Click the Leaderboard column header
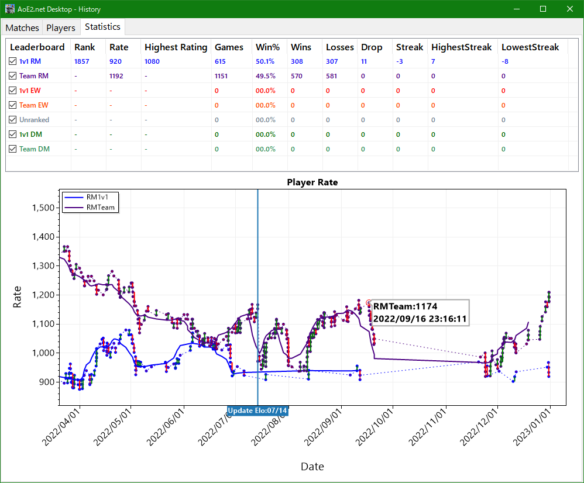The width and height of the screenshot is (584, 483). 37,47
